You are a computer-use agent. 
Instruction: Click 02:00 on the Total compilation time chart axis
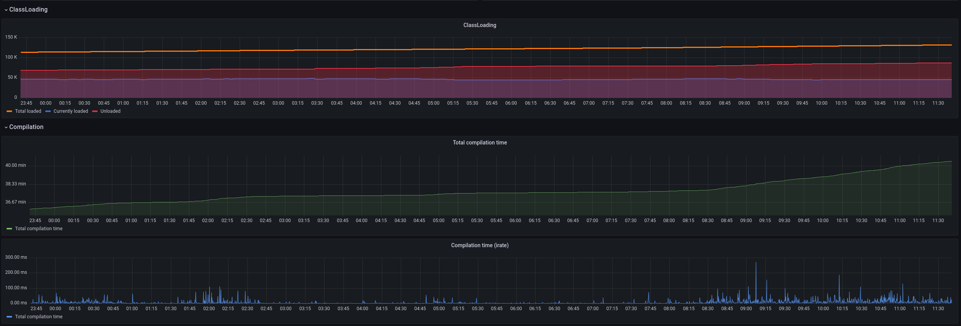[208, 221]
